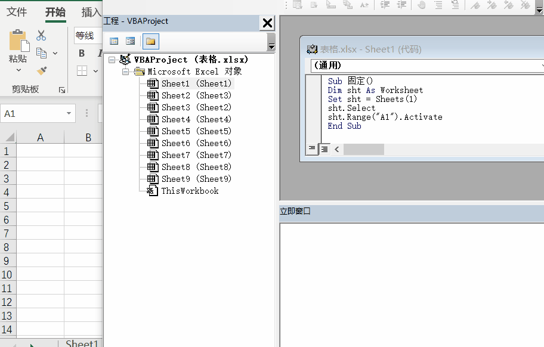
Task: Click View Code icon in project panel
Action: tap(114, 41)
